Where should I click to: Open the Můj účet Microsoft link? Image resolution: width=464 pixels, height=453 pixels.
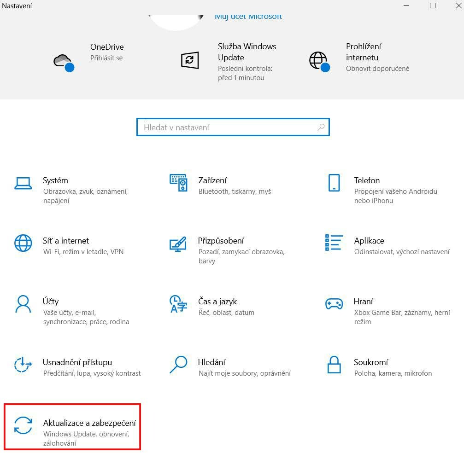pyautogui.click(x=248, y=17)
